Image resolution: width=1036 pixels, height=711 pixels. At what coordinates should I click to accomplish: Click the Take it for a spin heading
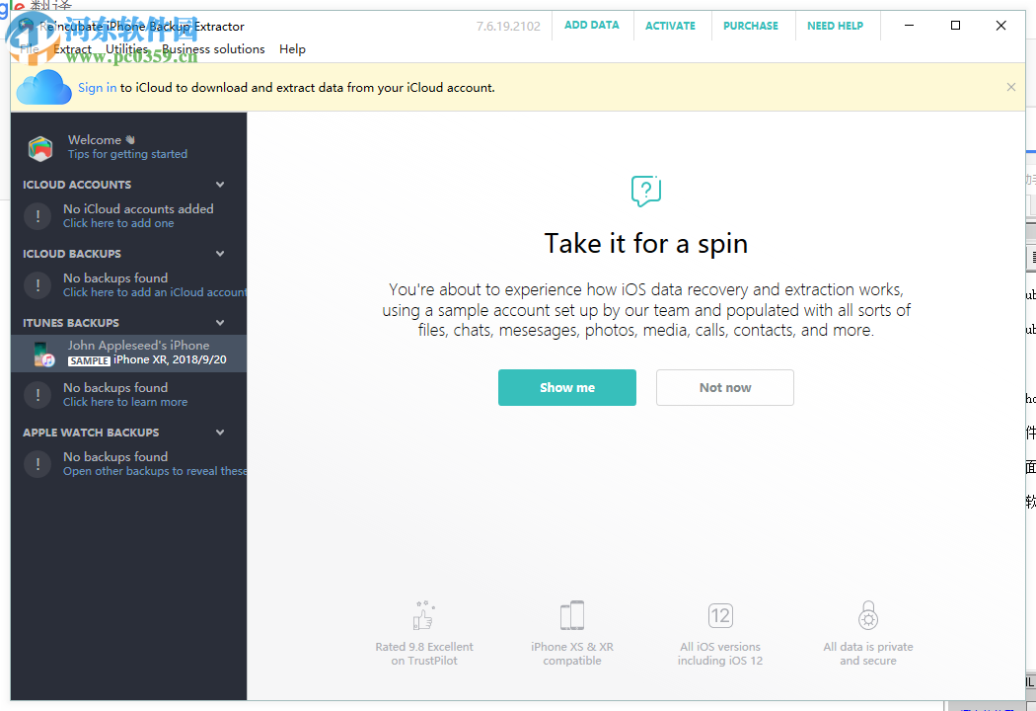(x=646, y=243)
